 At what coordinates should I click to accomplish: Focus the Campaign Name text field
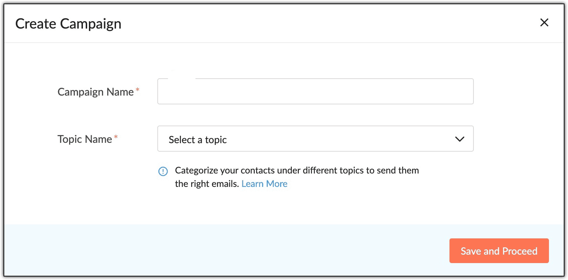tap(315, 92)
